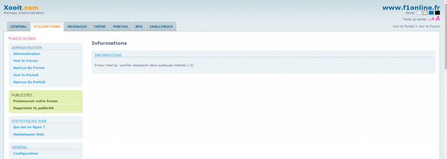Viewport: 447px width, 159px height.
Task: Switch to the Utilisateurs tab
Action: pos(47,26)
